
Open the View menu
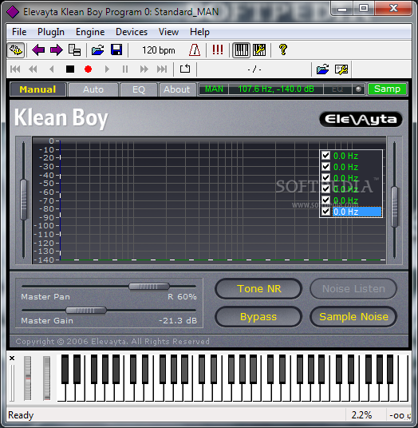point(168,32)
